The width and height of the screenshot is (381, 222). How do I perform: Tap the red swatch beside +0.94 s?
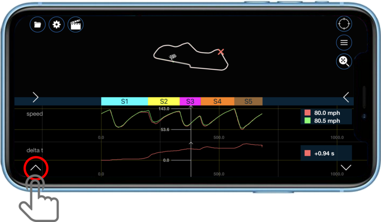click(307, 153)
